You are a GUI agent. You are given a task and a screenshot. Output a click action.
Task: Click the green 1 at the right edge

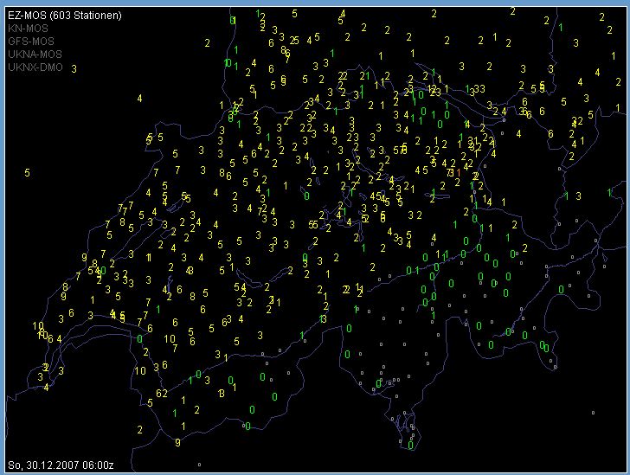[x=609, y=191]
